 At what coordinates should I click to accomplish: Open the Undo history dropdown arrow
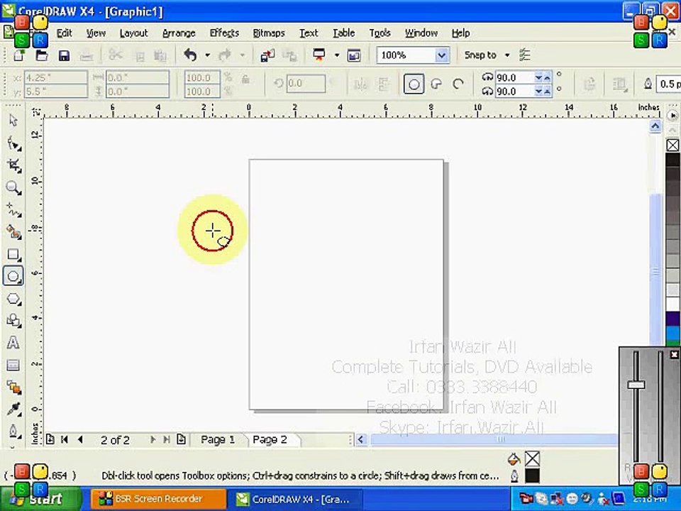(x=208, y=55)
